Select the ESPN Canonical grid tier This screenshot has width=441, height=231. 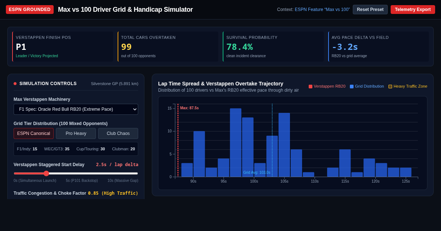pos(33,133)
